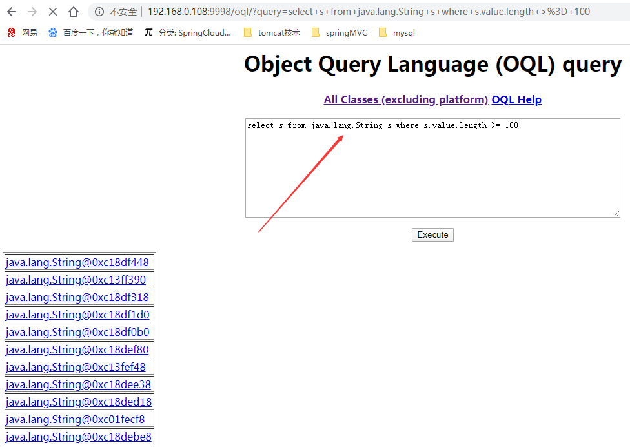Open java.lang.String@0xc13fef48 result
This screenshot has height=447, width=630.
[x=76, y=367]
